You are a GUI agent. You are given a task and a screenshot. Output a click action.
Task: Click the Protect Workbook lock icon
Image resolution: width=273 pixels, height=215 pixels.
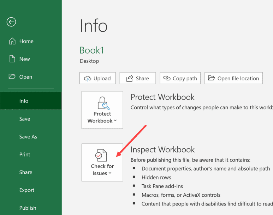pos(102,104)
